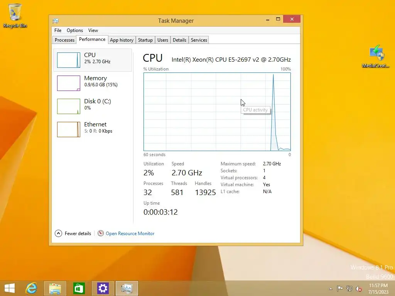Click the L1 cache value N/A
This screenshot has height=296, width=395.
(x=267, y=192)
